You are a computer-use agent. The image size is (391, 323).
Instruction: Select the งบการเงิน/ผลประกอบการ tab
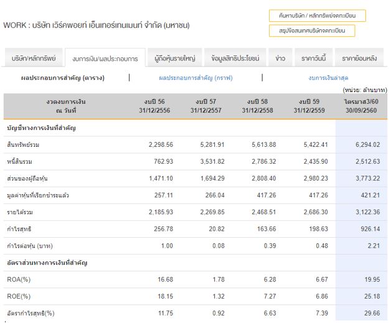[105, 59]
